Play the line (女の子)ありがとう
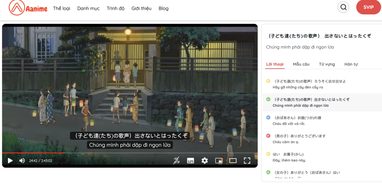This screenshot has height=184, width=382. [268, 172]
